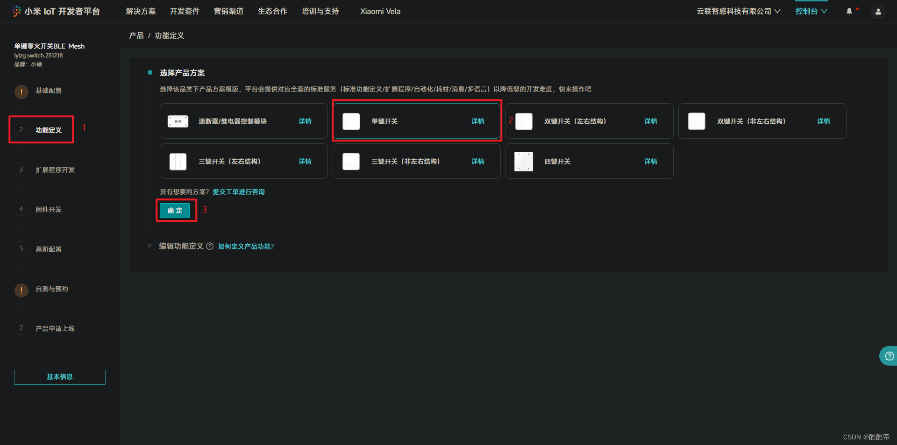897x445 pixels.
Task: Select the 双键开关（非左右结构） thumbnail
Action: click(x=697, y=121)
